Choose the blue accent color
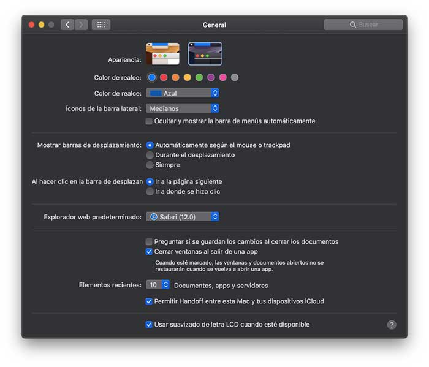 pos(152,78)
